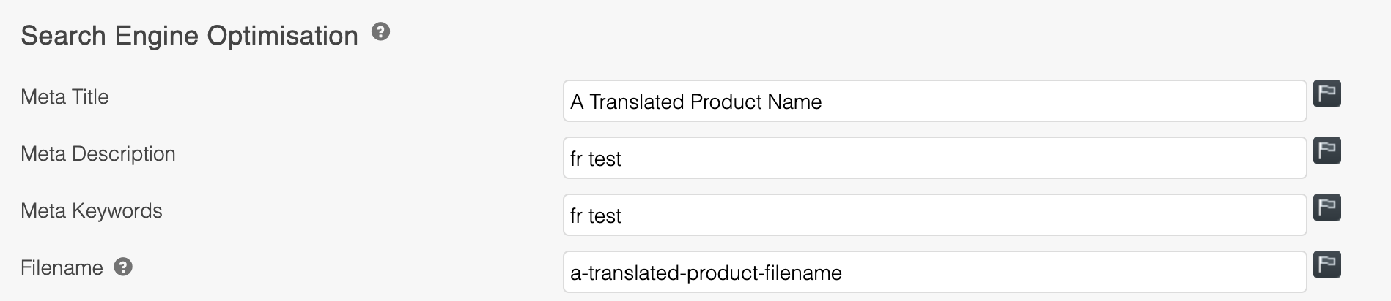Click the help icon next to Filename
The image size is (1391, 301).
[x=123, y=267]
